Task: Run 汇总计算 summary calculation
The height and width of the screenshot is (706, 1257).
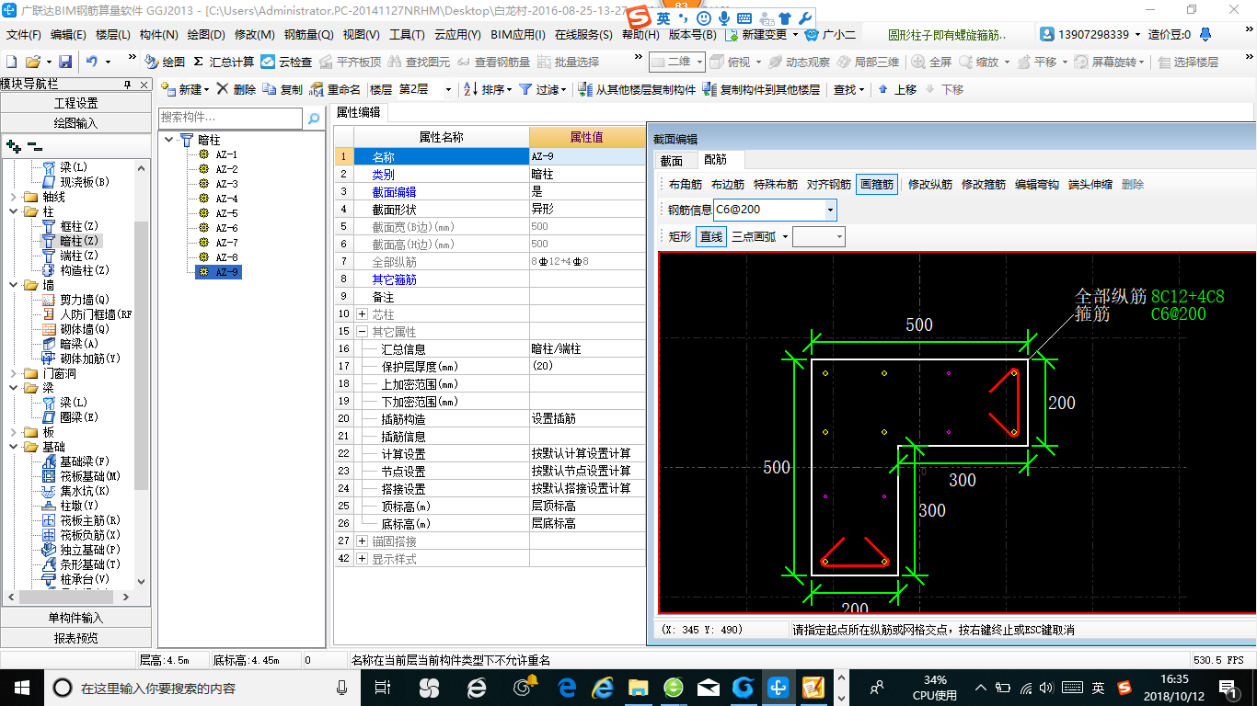Action: point(224,62)
